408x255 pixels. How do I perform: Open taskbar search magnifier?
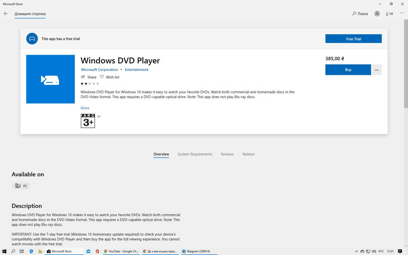[13, 251]
